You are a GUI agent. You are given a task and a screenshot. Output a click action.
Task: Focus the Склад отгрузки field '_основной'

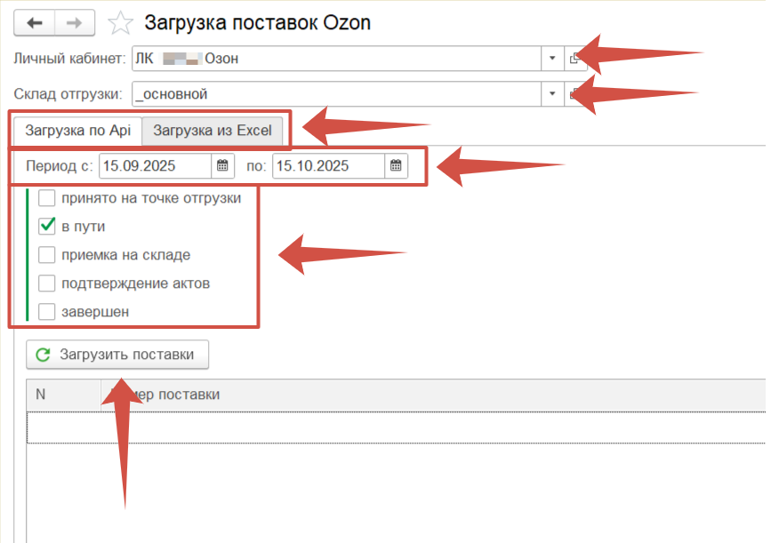click(x=336, y=94)
